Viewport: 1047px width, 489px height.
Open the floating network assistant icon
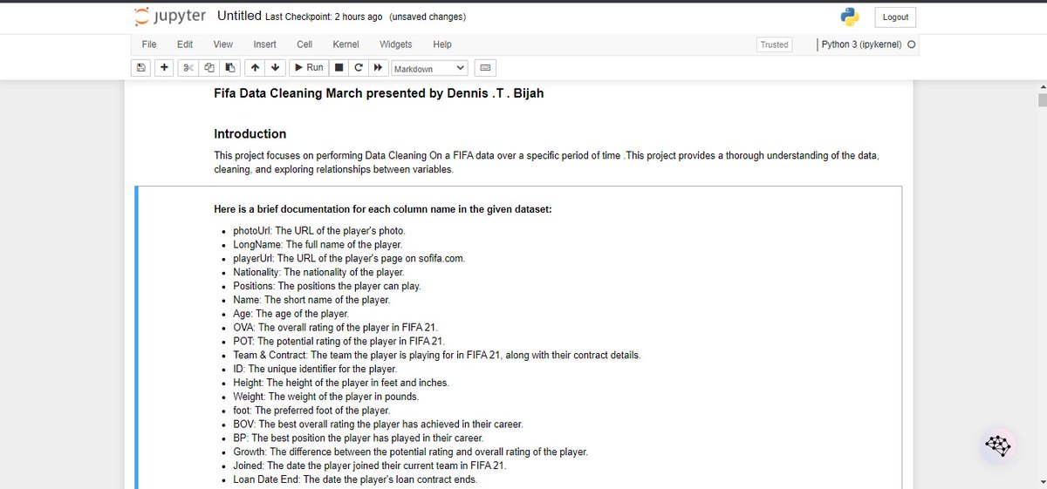[x=999, y=445]
